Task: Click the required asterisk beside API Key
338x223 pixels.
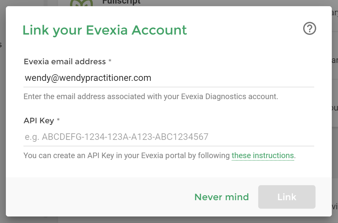Action: point(58,120)
